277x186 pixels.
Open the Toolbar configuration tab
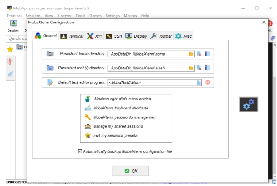tap(161, 36)
